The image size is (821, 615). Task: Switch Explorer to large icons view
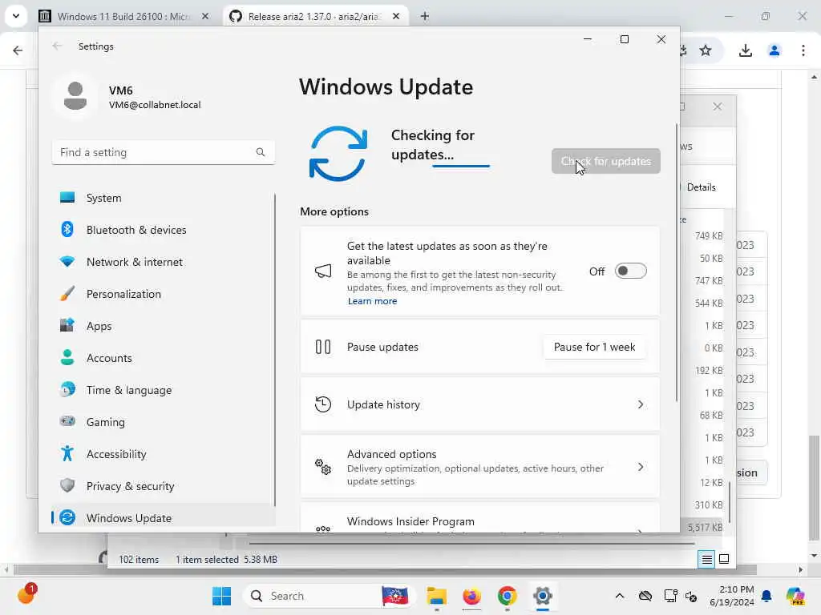(x=724, y=559)
